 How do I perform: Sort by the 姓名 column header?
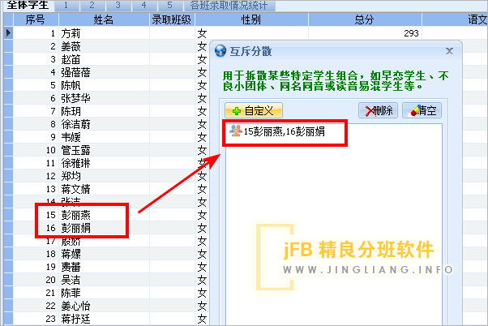(104, 19)
